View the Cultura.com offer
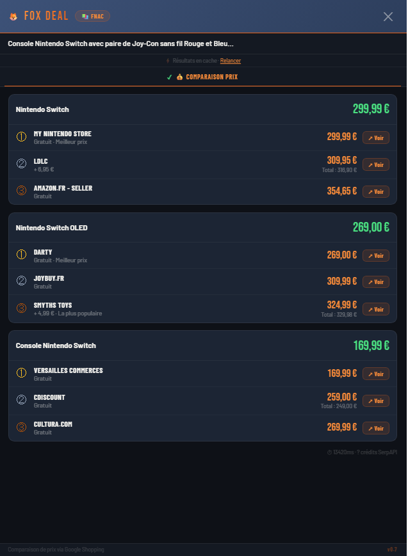This screenshot has width=408, height=556. (x=375, y=427)
